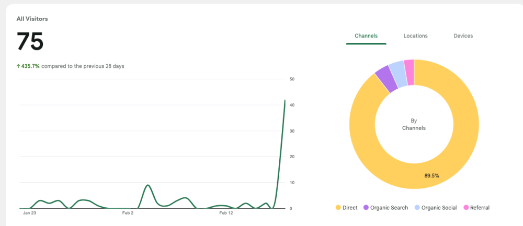
Task: Click the light blue Organic Social legend dot
Action: (x=417, y=208)
